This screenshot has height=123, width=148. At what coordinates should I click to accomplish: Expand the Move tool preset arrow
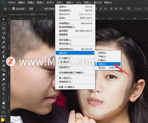[x=9, y=9]
